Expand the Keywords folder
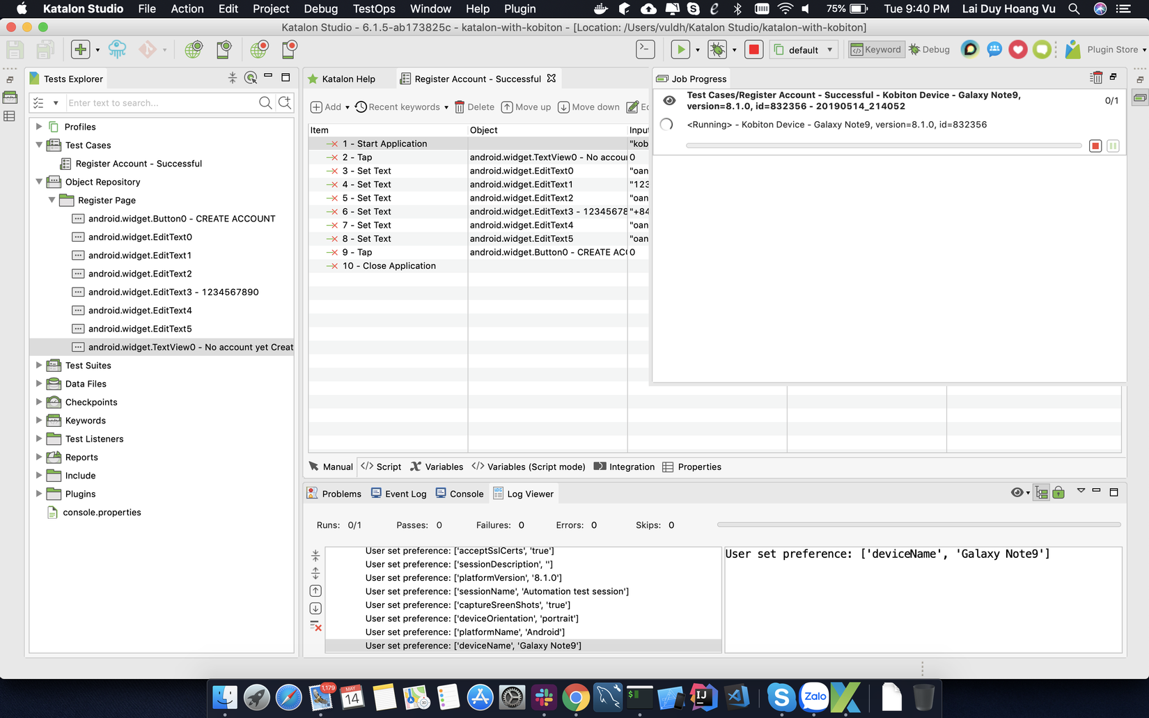This screenshot has width=1149, height=718. click(x=39, y=420)
